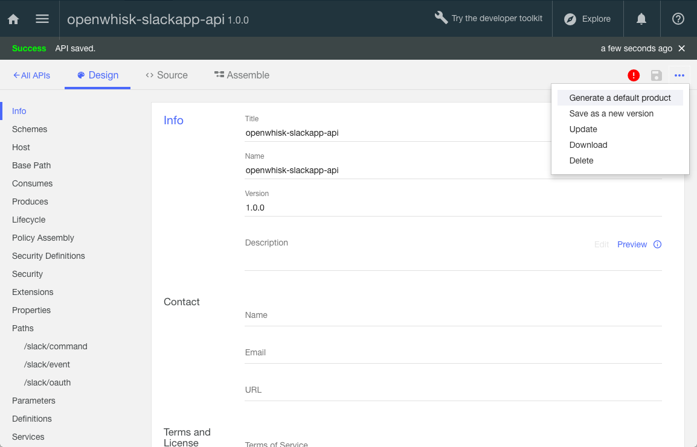697x447 pixels.
Task: Click the Description text area
Action: [454, 259]
